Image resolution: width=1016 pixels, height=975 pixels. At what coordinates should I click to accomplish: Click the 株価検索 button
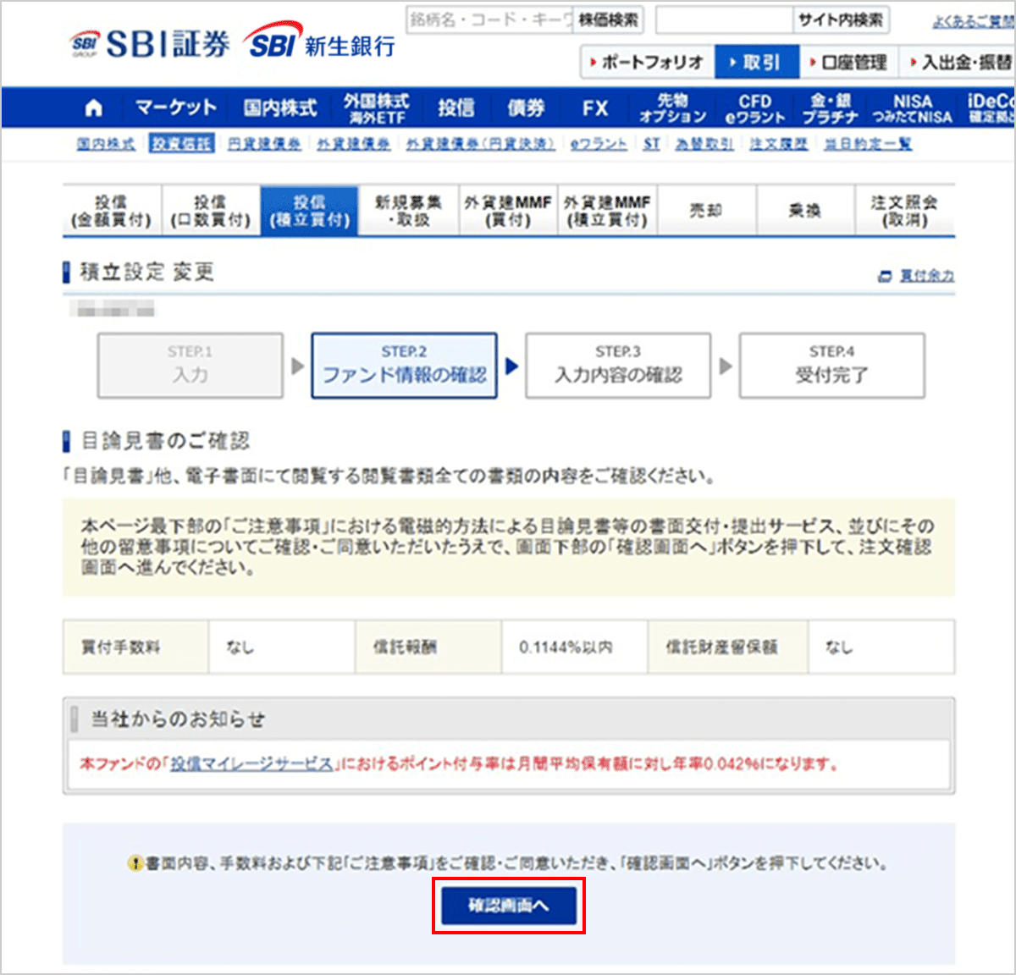tap(608, 19)
